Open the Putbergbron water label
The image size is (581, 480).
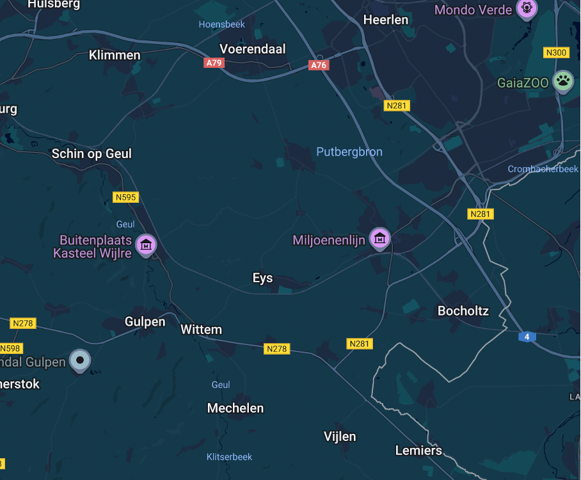click(x=349, y=152)
